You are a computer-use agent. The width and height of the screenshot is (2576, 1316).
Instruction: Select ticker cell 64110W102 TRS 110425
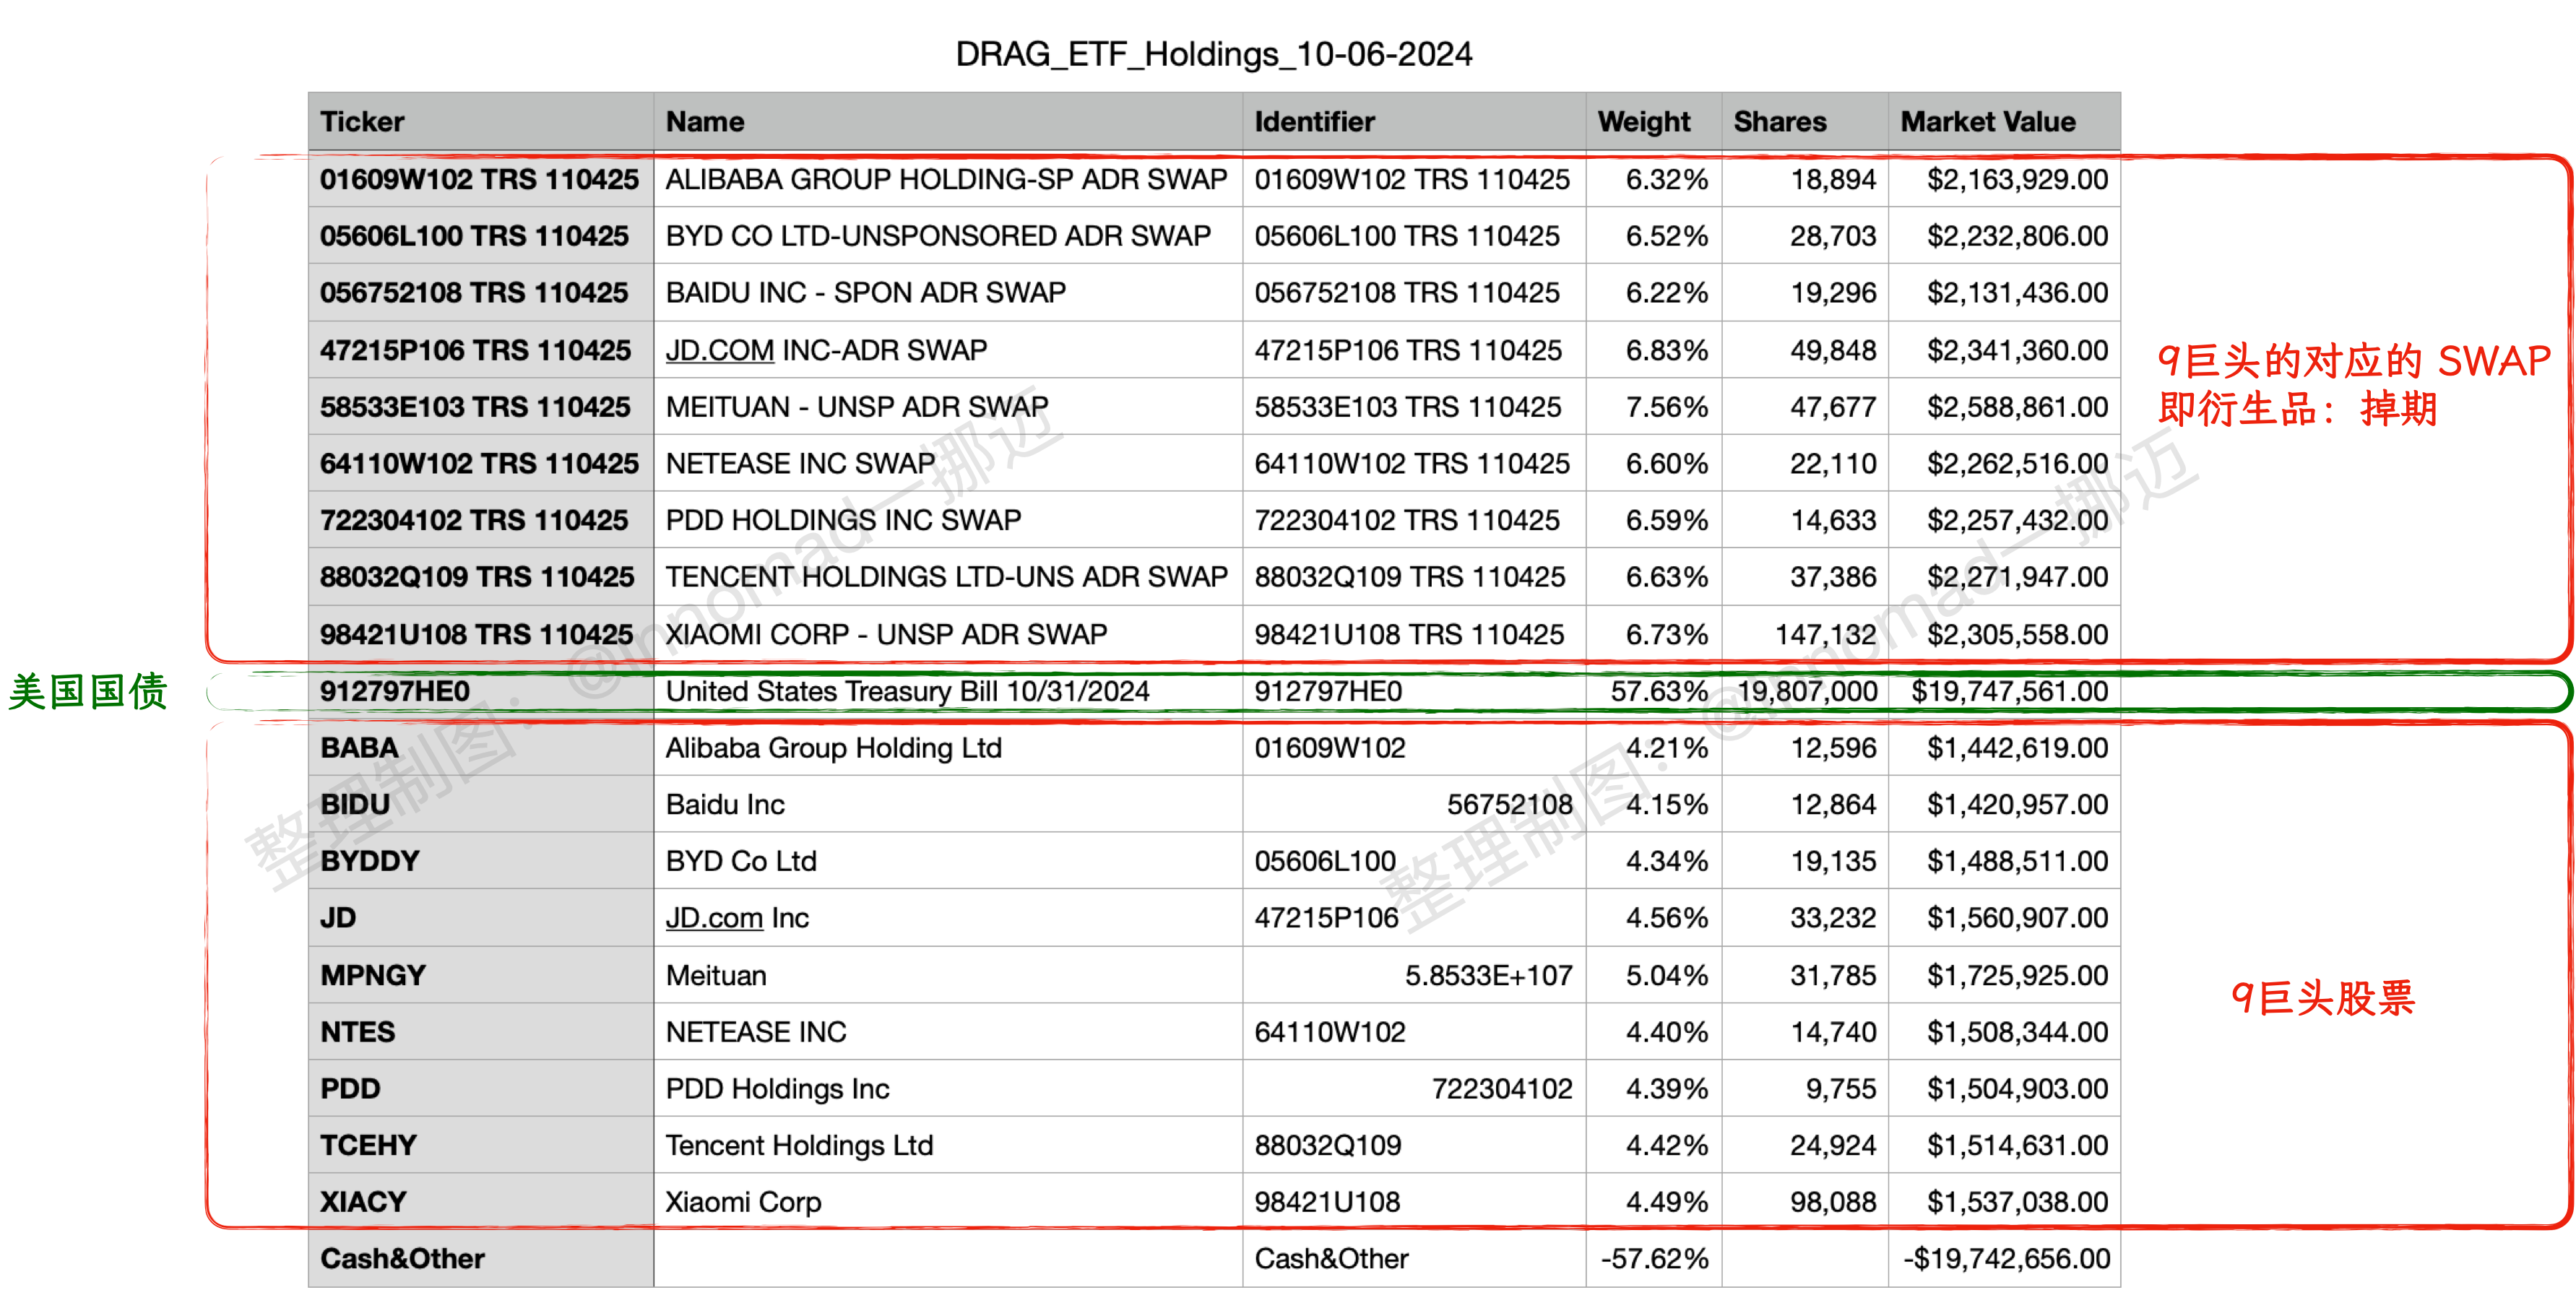click(x=480, y=464)
